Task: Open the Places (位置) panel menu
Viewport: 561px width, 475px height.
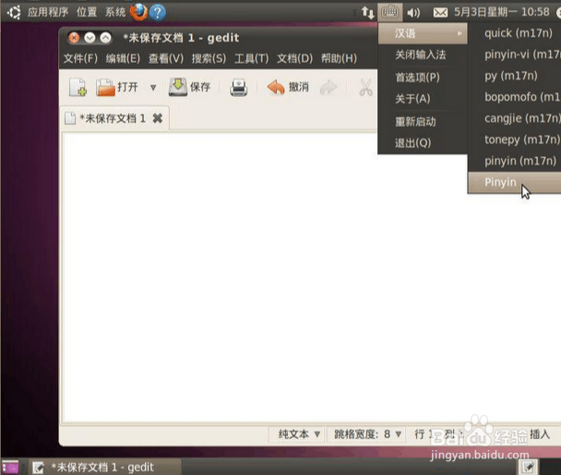Action: [x=87, y=12]
